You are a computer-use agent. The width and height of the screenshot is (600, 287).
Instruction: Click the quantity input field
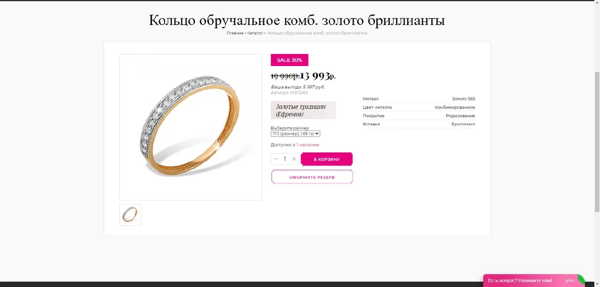tap(285, 159)
